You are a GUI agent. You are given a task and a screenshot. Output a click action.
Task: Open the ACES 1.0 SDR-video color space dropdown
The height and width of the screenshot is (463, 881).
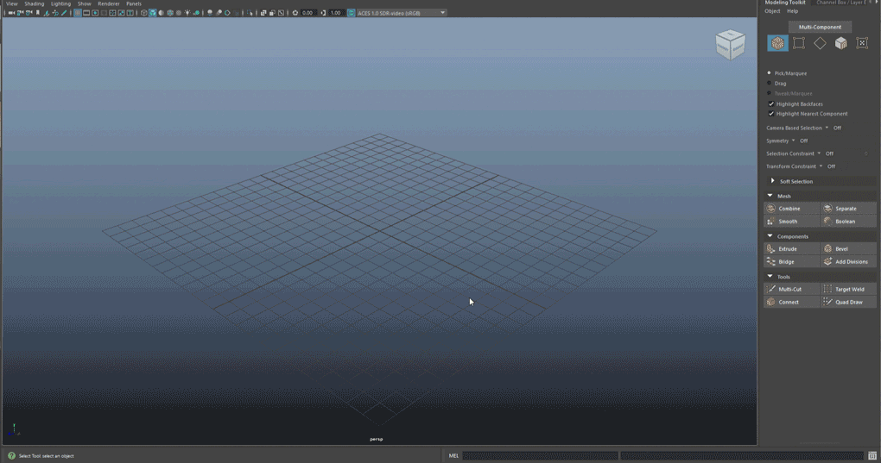tap(402, 13)
